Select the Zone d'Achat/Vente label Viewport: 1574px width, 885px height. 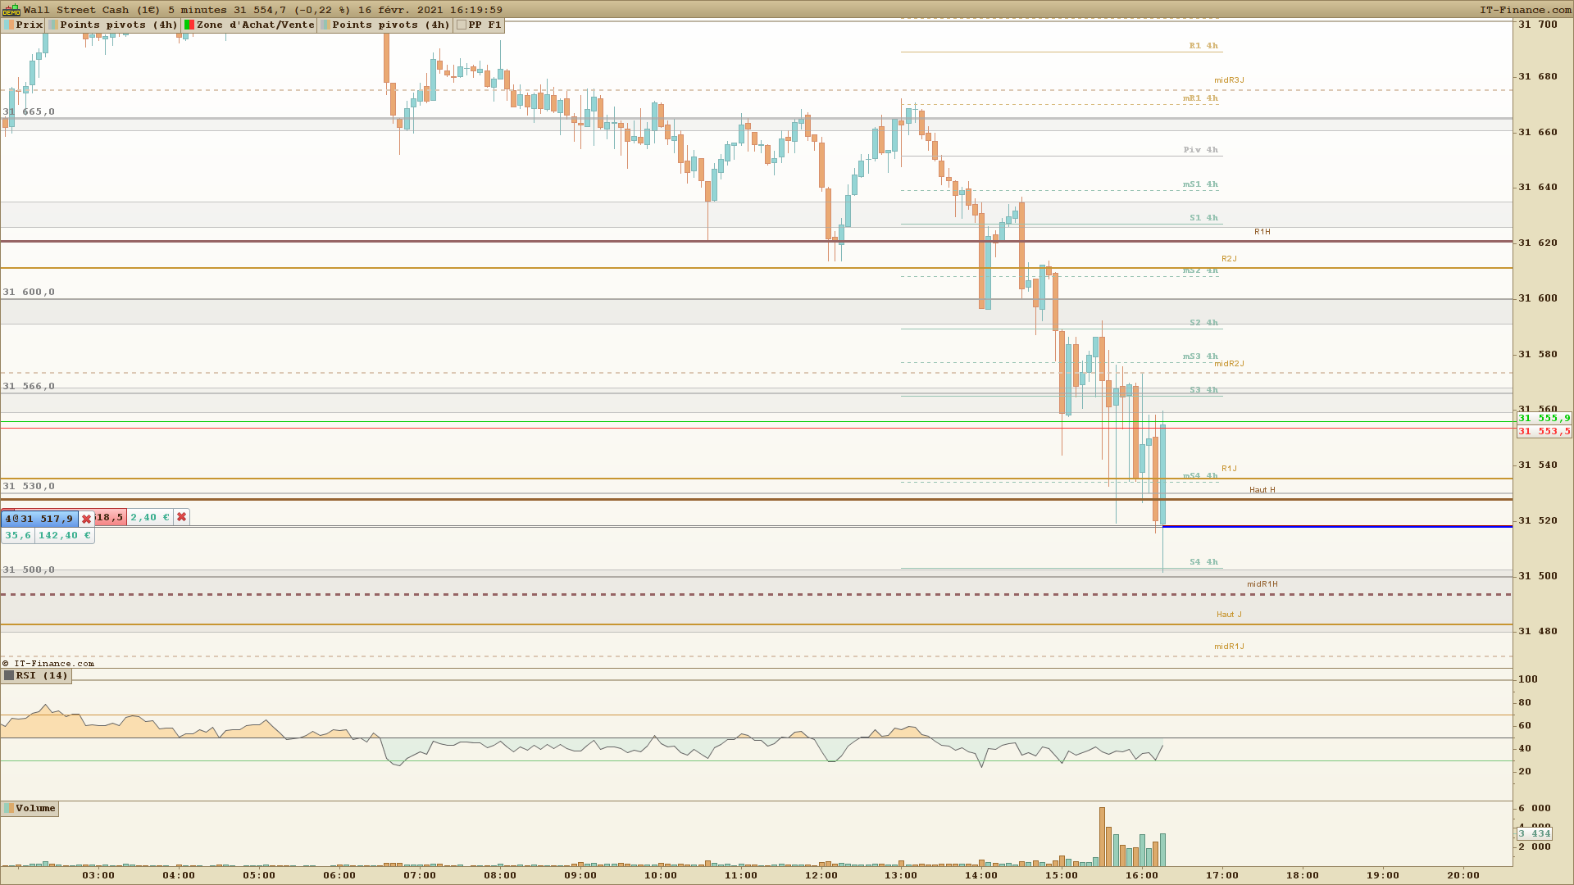pyautogui.click(x=255, y=25)
